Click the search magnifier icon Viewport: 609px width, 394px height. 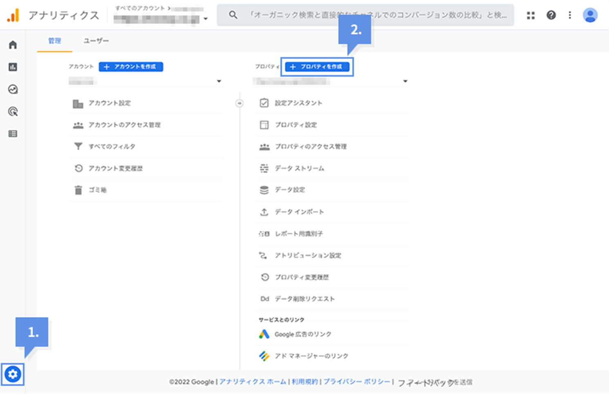pyautogui.click(x=233, y=15)
